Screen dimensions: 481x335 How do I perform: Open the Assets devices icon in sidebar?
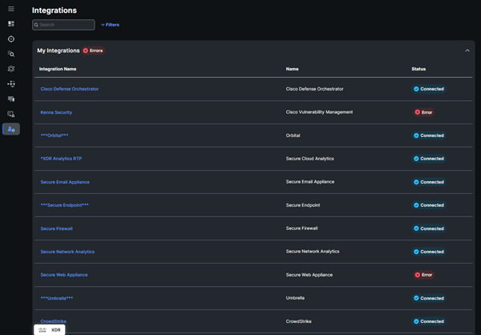point(11,99)
